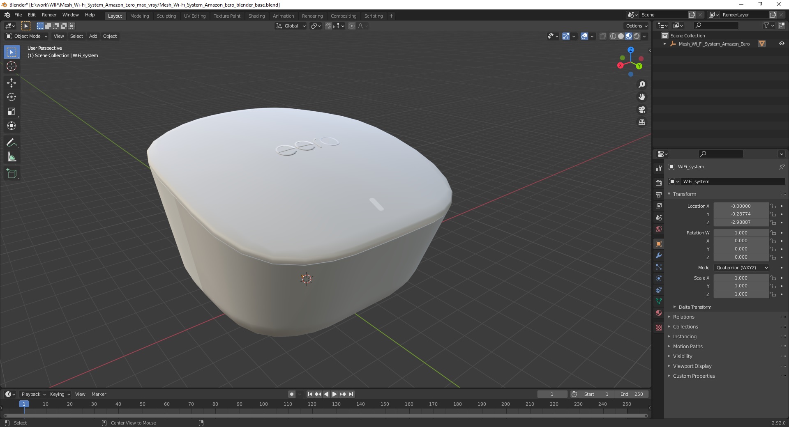Image resolution: width=789 pixels, height=427 pixels.
Task: Switch perspective/orthographic with grid icon
Action: [x=641, y=122]
